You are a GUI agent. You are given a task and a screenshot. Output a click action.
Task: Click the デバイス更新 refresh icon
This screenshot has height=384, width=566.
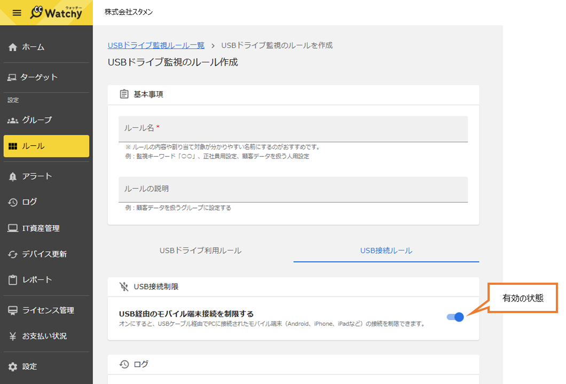(13, 254)
